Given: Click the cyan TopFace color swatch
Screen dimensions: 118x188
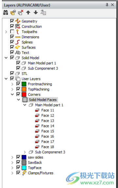Looking at the screenshot, I should [24, 168].
